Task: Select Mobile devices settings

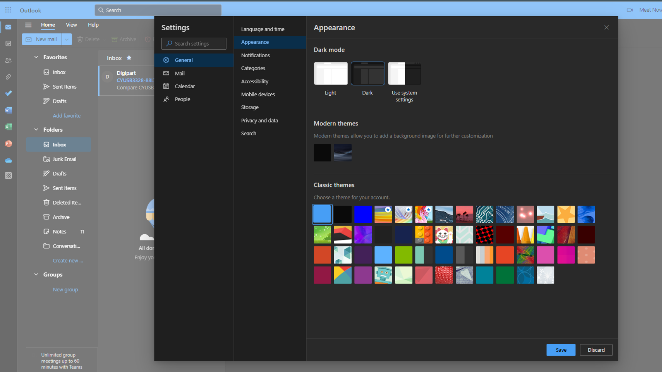Action: click(270, 94)
